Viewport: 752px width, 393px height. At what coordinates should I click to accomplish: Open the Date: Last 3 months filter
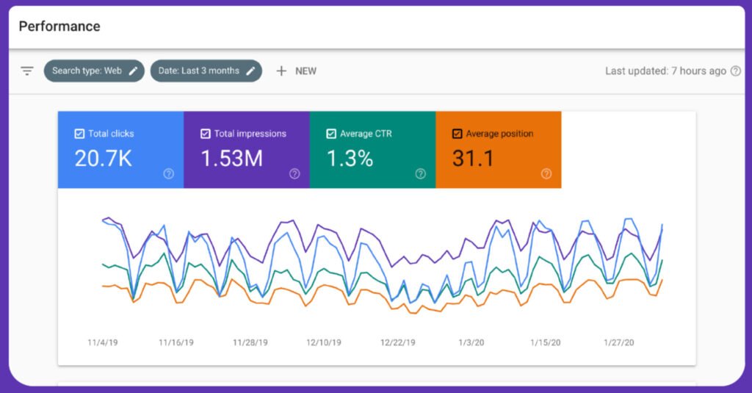[198, 71]
